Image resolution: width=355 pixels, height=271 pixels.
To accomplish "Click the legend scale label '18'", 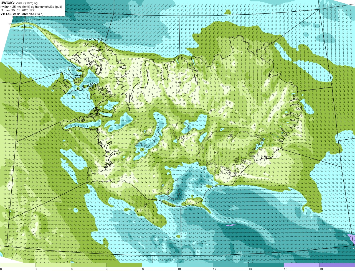I will tap(321, 269).
